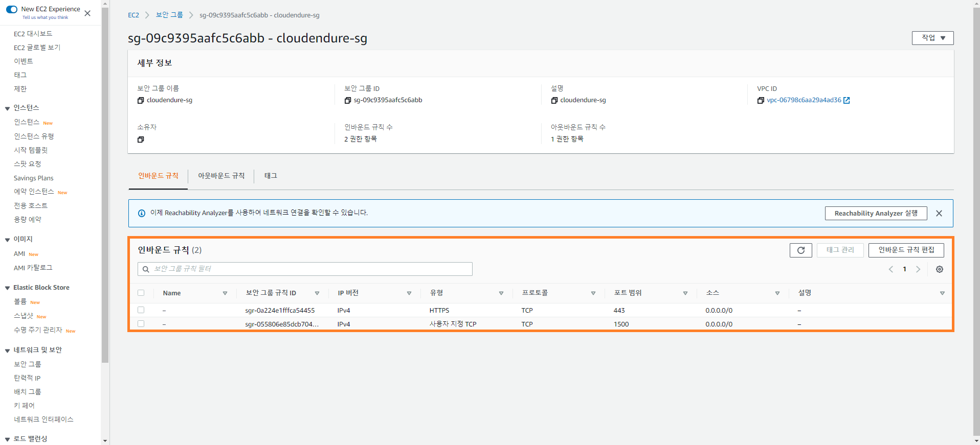Open EC2 breadcrumb link

tap(133, 15)
